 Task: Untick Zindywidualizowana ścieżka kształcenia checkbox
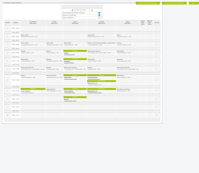coord(99,13)
